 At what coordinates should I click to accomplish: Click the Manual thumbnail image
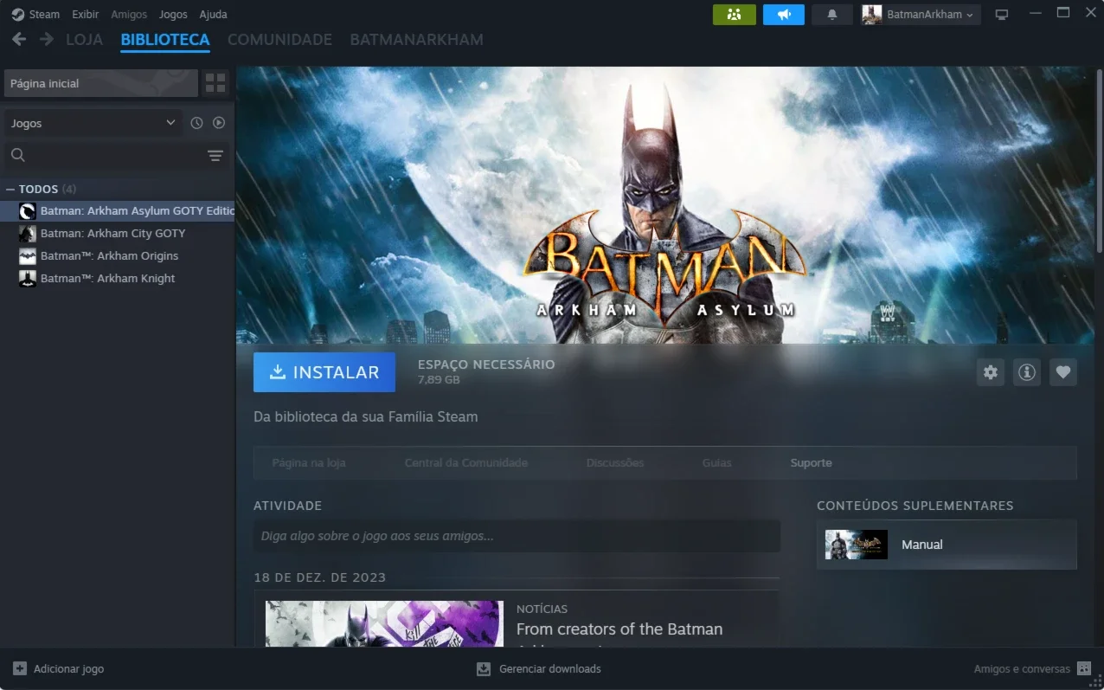click(857, 545)
